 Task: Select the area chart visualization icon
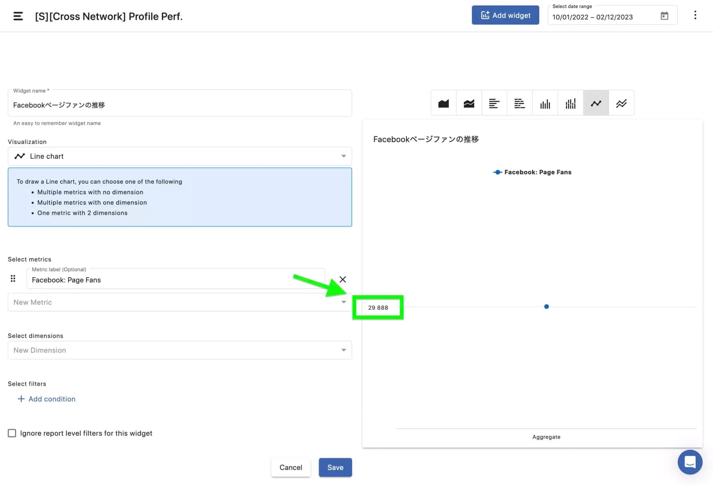[443, 103]
